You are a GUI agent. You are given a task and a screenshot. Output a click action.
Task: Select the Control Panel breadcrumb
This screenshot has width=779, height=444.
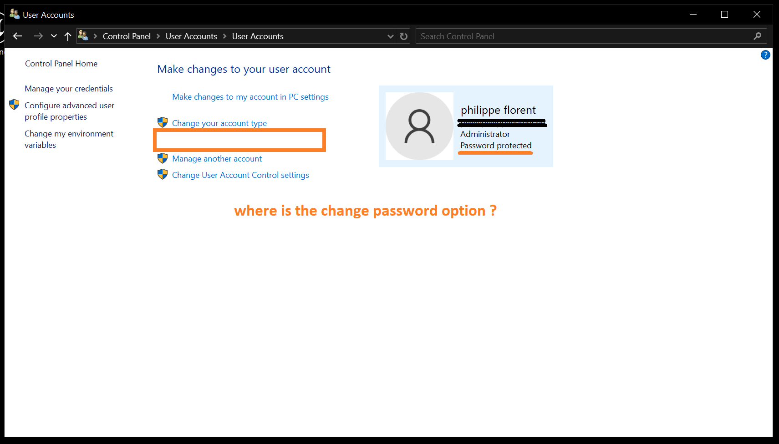click(x=127, y=36)
